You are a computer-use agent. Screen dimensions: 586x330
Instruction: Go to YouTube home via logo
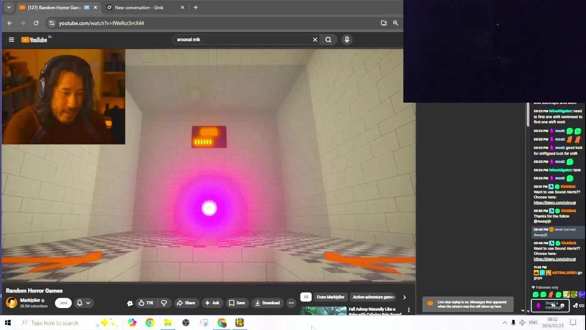34,40
